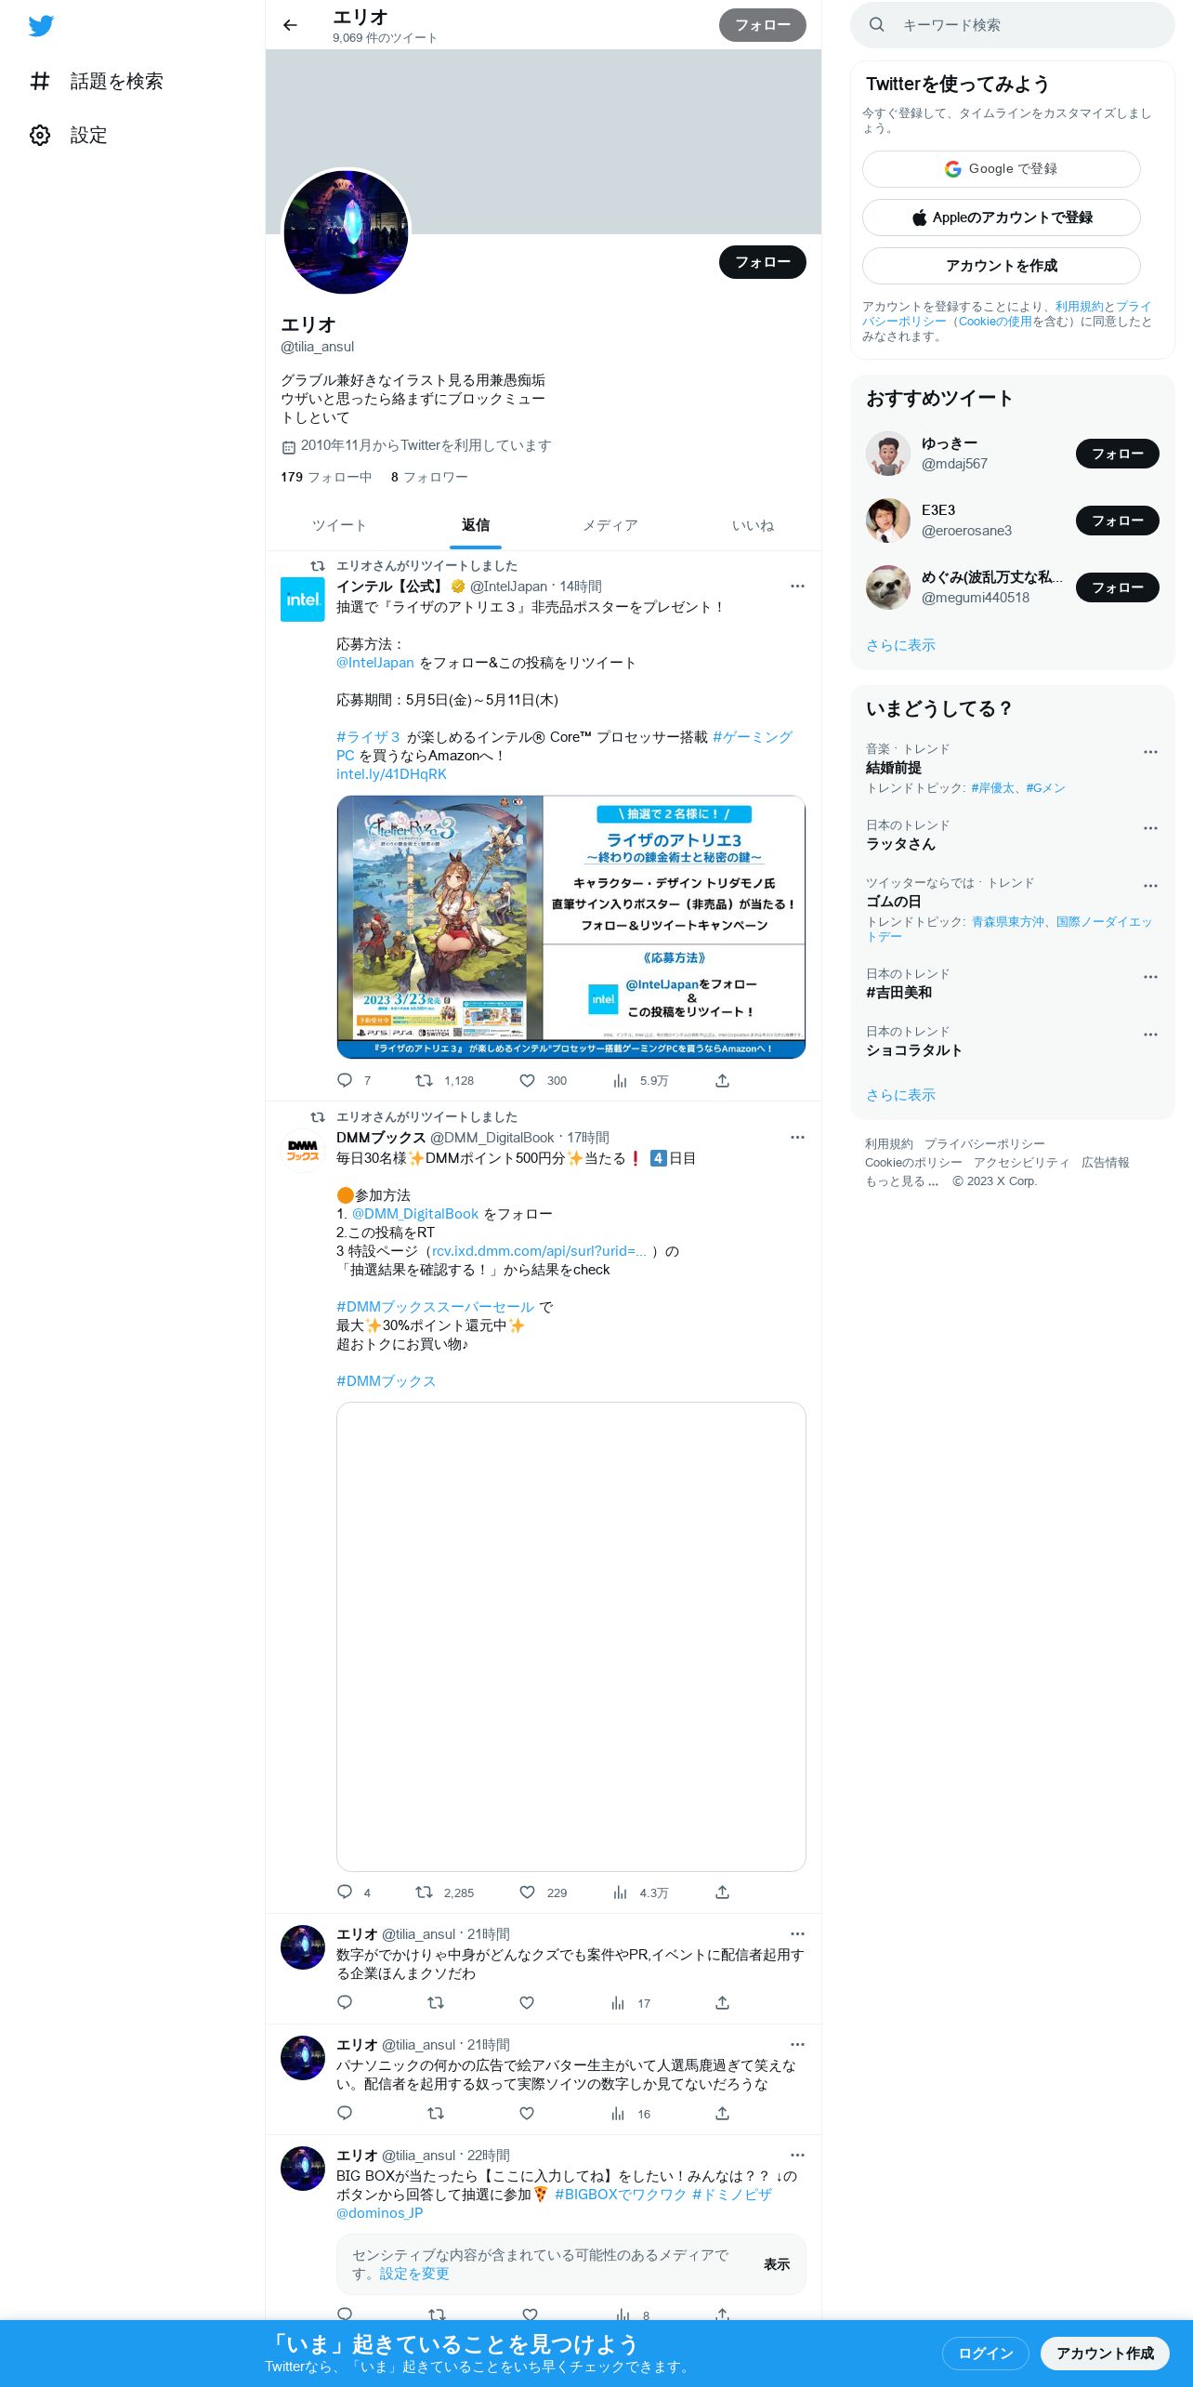Open more menu on 21時間 クソだわ tweet
This screenshot has height=2387, width=1193.
point(797,1933)
